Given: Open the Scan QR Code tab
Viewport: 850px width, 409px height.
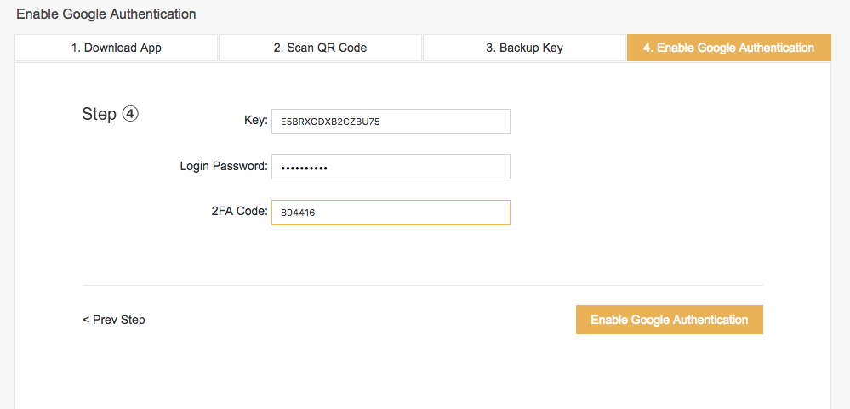Looking at the screenshot, I should 320,48.
